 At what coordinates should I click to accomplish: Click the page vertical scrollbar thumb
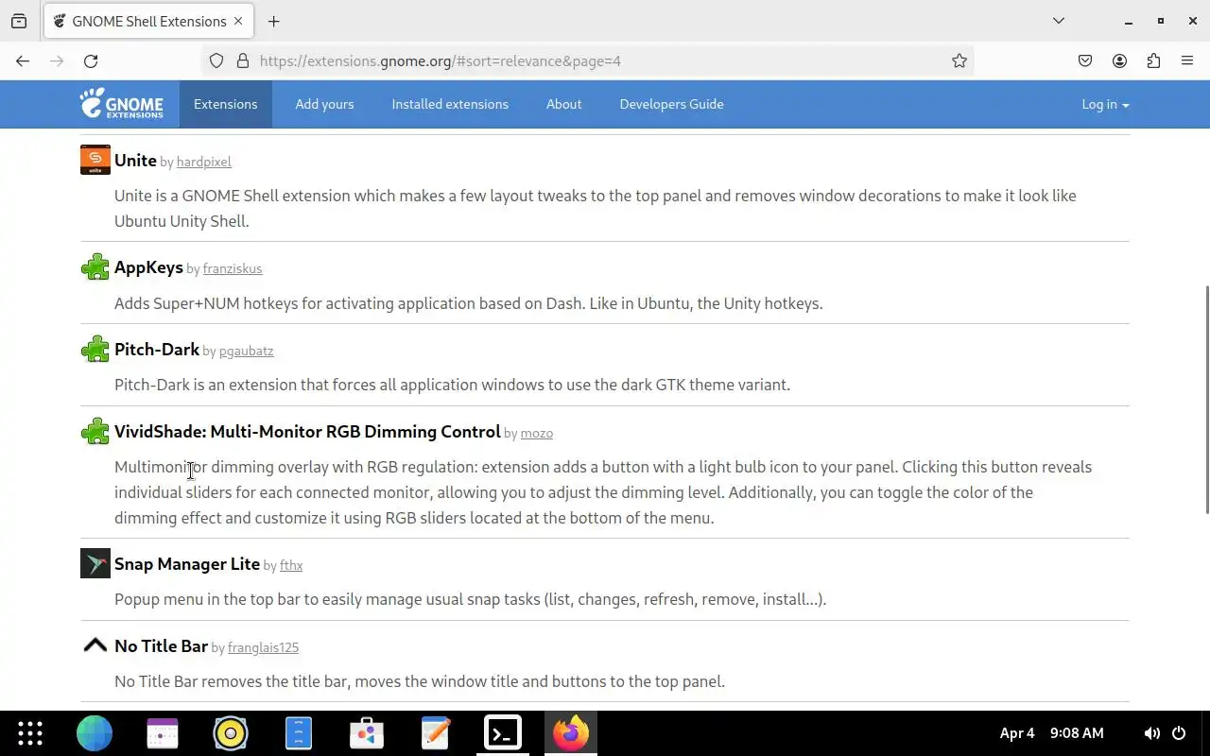tap(1205, 400)
